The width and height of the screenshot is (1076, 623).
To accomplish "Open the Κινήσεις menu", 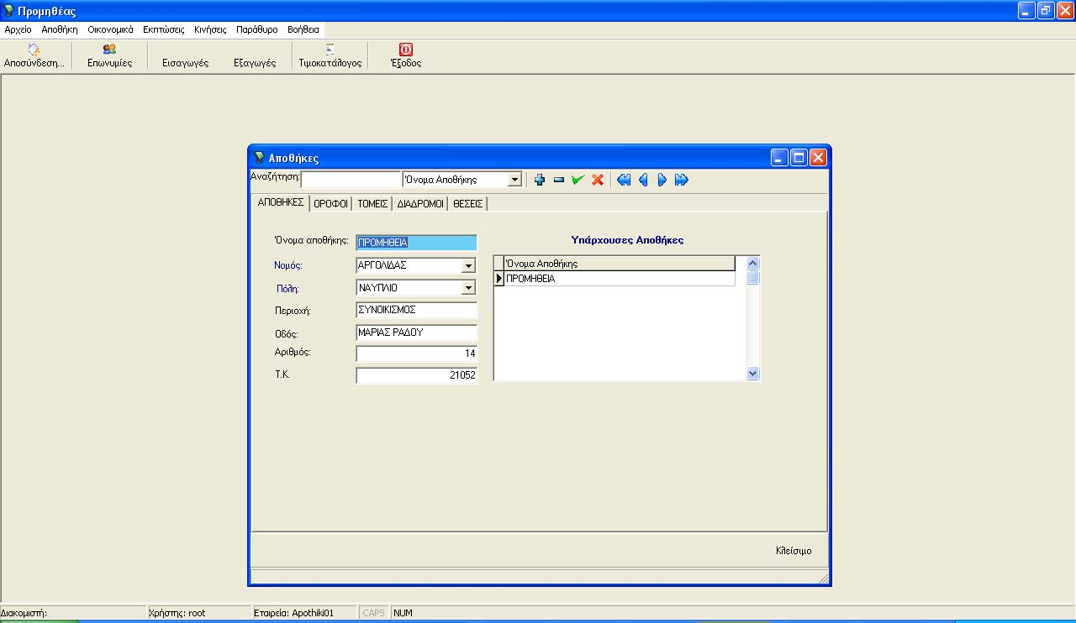I will [210, 29].
